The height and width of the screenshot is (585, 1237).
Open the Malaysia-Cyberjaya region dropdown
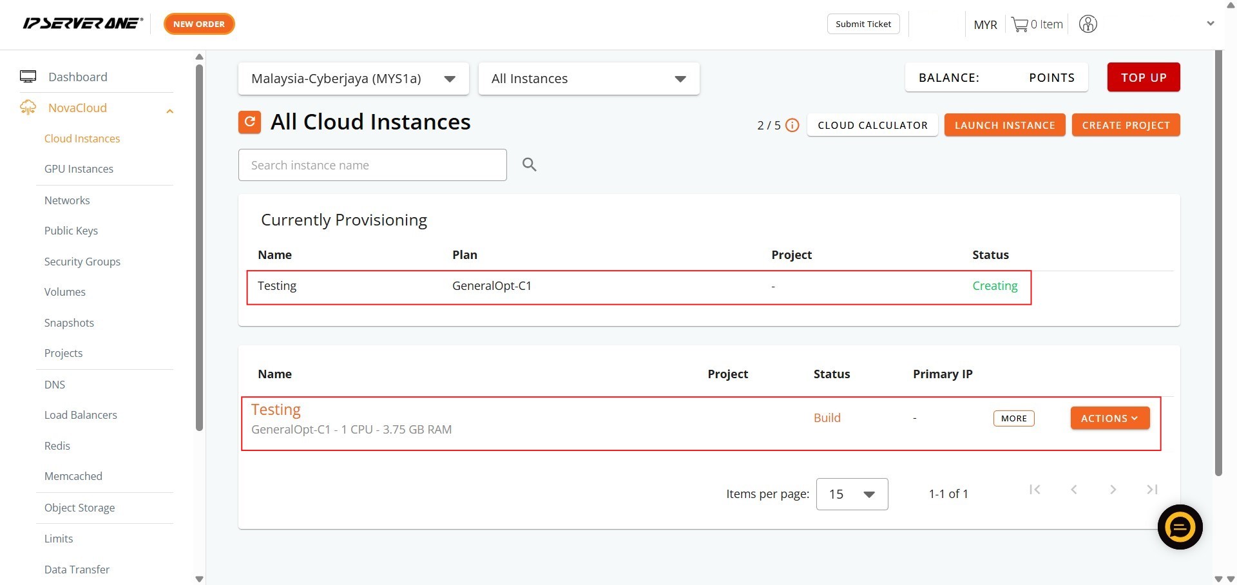[x=353, y=79]
